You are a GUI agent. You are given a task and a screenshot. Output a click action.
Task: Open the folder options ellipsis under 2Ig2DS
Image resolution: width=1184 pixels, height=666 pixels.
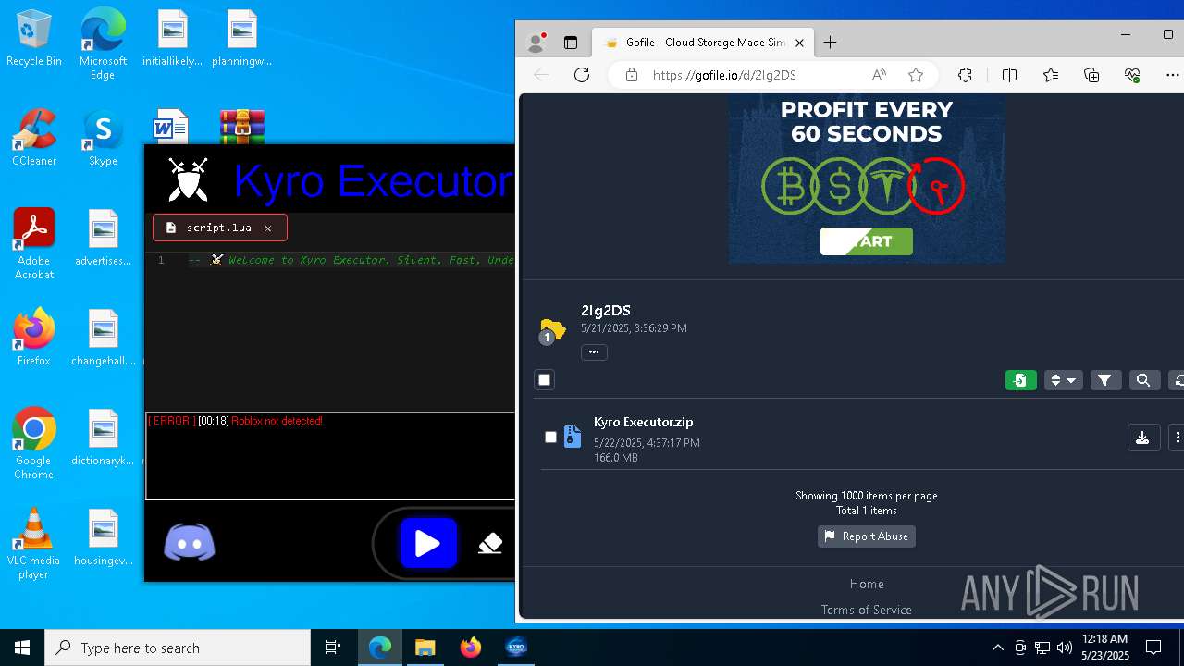click(594, 351)
